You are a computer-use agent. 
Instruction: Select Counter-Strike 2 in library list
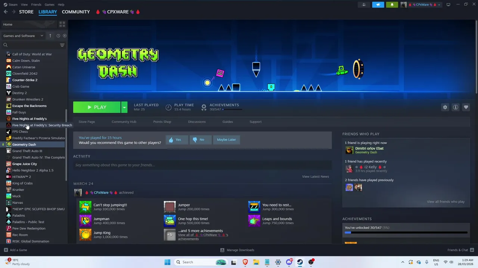point(25,80)
